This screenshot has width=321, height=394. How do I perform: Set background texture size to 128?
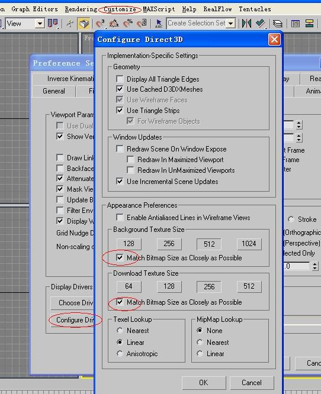click(129, 244)
